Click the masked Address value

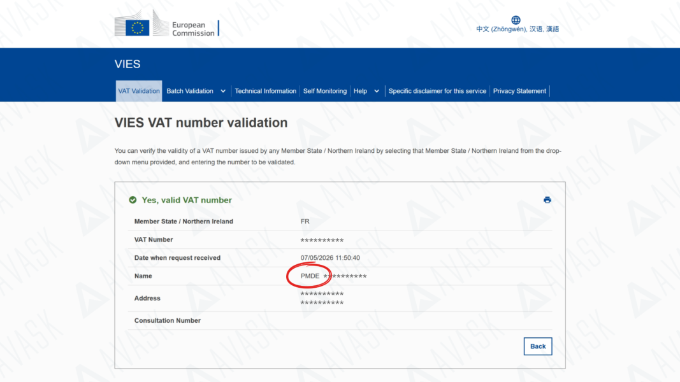point(322,298)
